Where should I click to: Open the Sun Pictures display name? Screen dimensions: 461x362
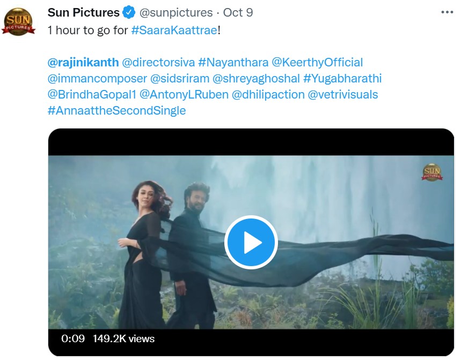point(84,12)
